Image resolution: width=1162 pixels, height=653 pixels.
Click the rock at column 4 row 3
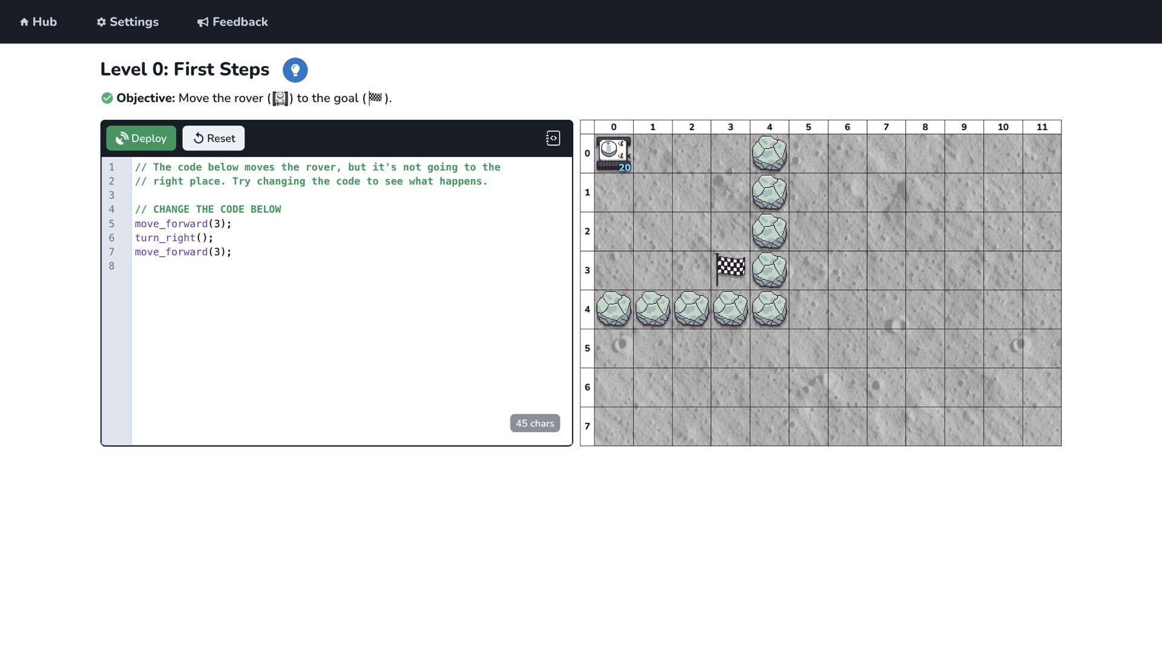[769, 271]
